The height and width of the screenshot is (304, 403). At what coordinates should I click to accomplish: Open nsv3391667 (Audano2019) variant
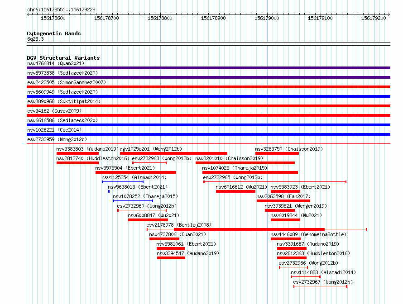click(x=292, y=248)
